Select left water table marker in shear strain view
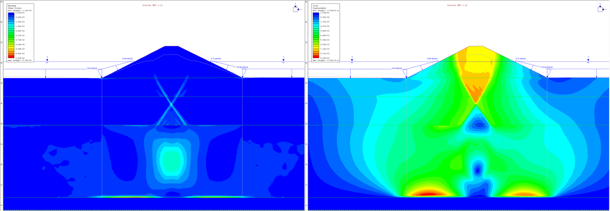The height and width of the screenshot is (211, 610). tap(47, 60)
